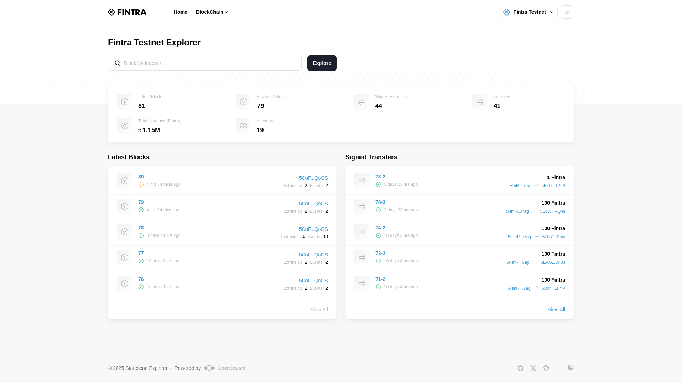The width and height of the screenshot is (682, 383).
Task: Click block icon beside block 79
Action: (125, 206)
